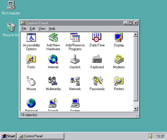
Task: Open the Network settings icon
Action: [75, 81]
